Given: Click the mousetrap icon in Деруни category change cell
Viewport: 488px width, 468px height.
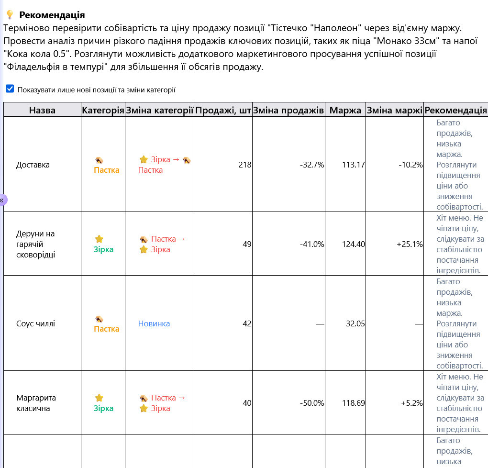Looking at the screenshot, I should (144, 239).
